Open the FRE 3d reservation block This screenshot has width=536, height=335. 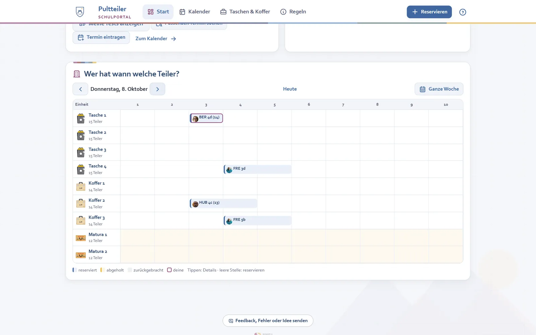tap(258, 169)
